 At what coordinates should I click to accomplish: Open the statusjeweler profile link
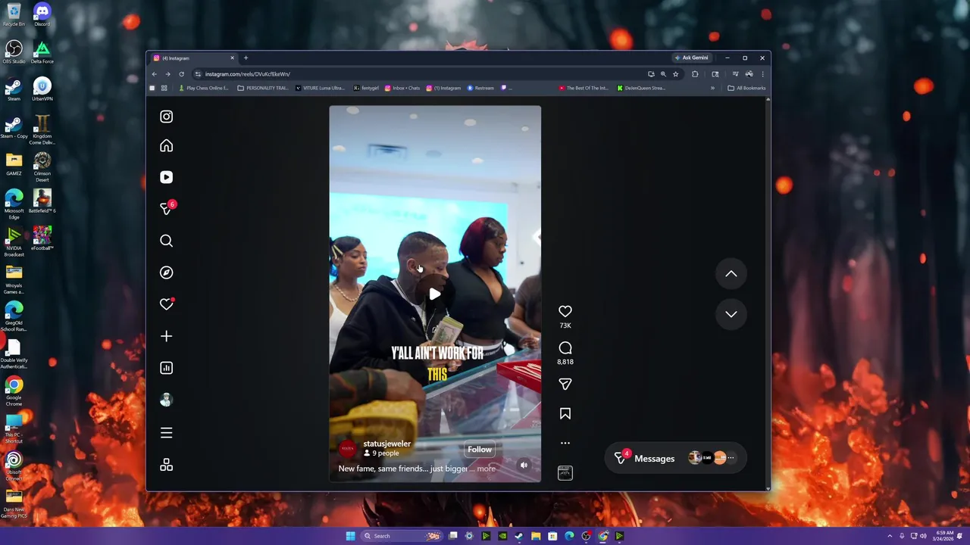386,444
